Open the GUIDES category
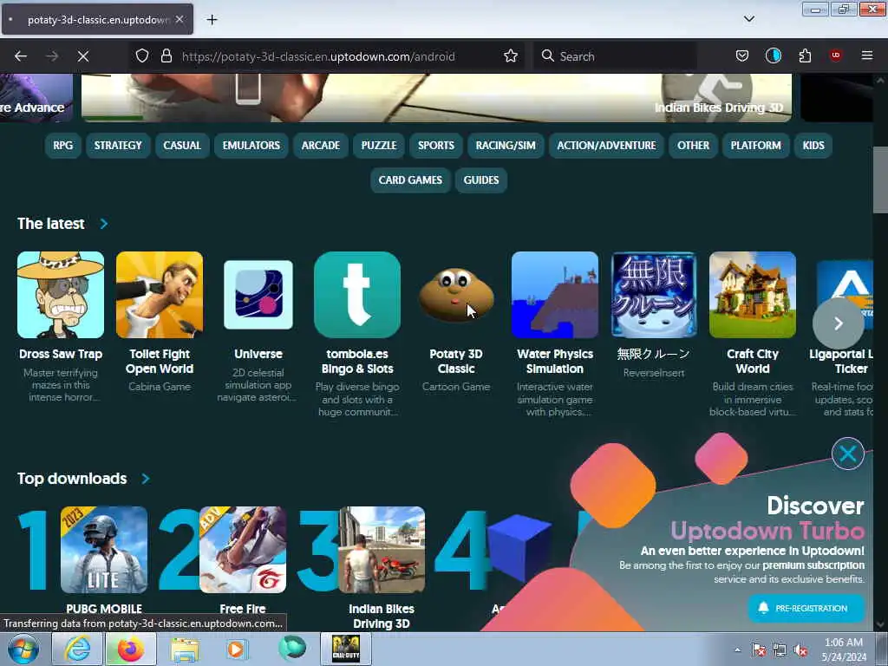 tap(480, 180)
